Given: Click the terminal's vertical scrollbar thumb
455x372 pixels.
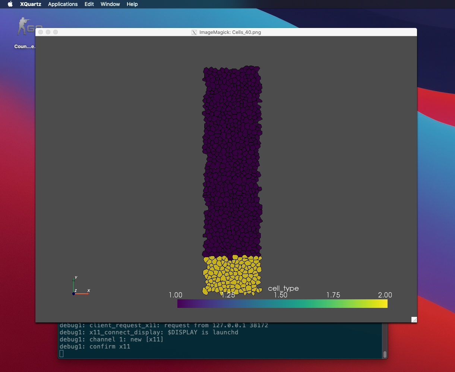Looking at the screenshot, I should [x=385, y=354].
